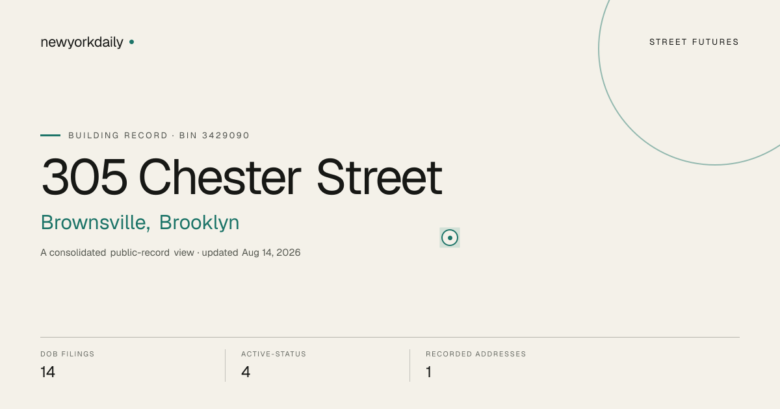Click the green dash before Building Record
Viewport: 780px width, 409px height.
click(50, 135)
